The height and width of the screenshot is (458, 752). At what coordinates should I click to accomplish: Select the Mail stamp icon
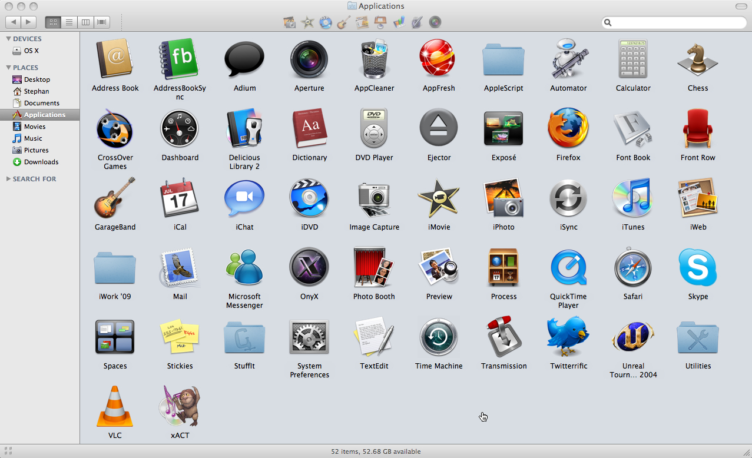click(180, 267)
